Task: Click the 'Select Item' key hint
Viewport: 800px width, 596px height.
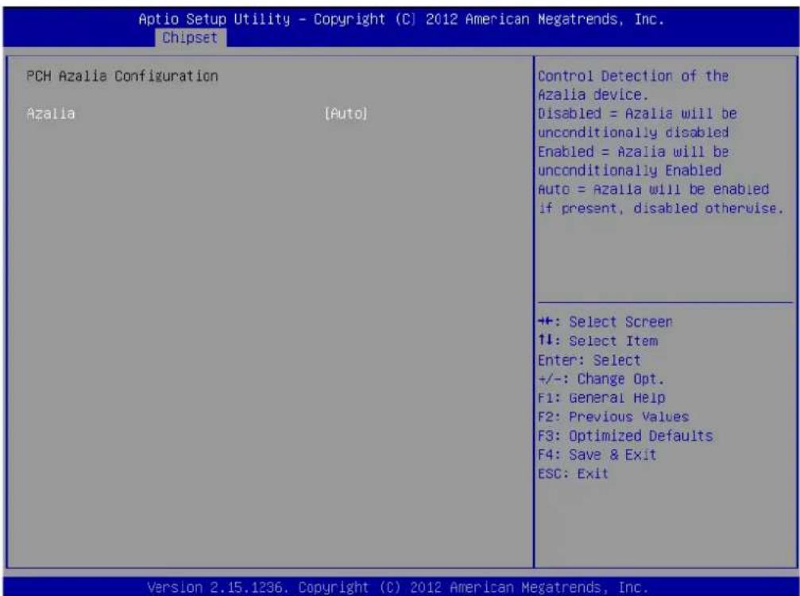Action: (x=598, y=340)
